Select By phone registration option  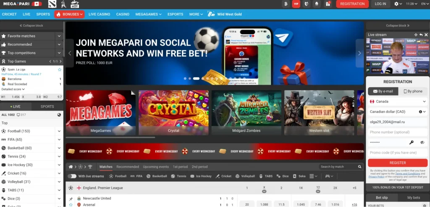(x=413, y=91)
